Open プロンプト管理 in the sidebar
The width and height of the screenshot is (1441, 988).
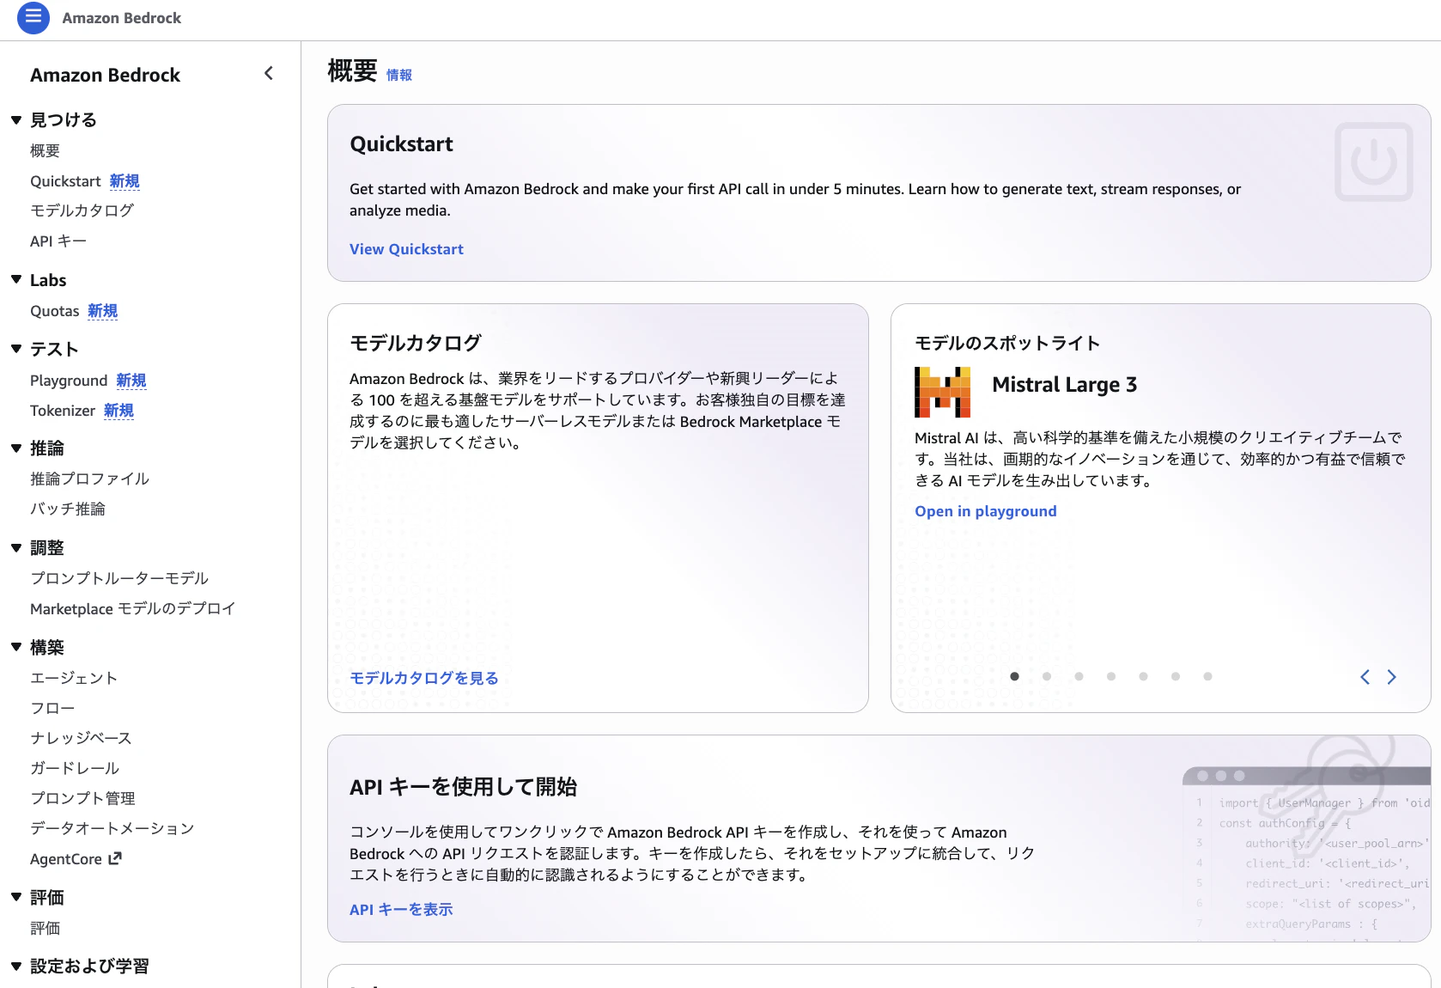coord(82,798)
